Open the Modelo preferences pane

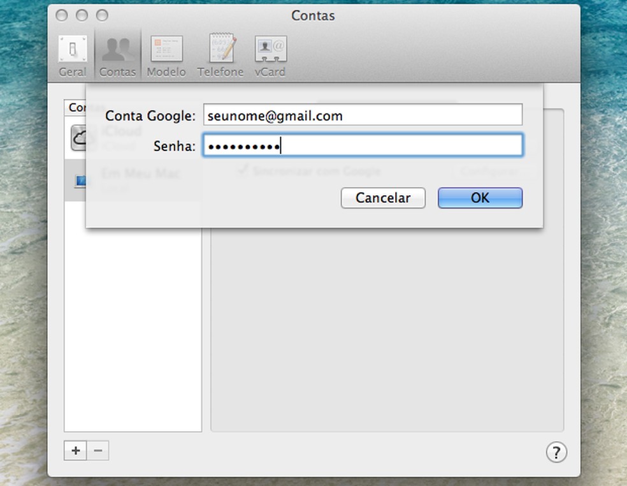[166, 55]
